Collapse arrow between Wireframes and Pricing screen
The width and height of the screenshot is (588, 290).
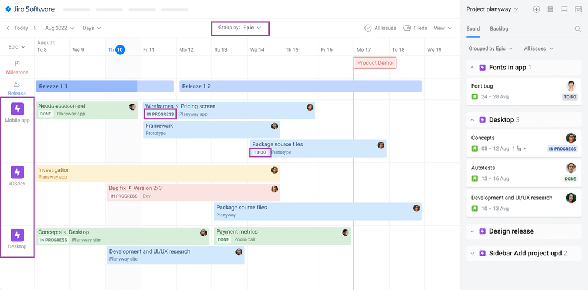[x=177, y=106]
